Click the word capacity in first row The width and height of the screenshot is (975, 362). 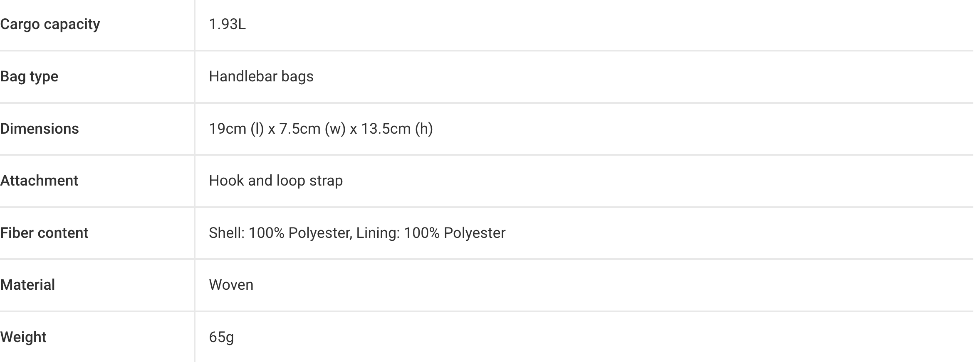coord(72,24)
